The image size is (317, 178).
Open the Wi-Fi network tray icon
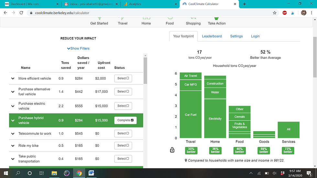pos(259,173)
